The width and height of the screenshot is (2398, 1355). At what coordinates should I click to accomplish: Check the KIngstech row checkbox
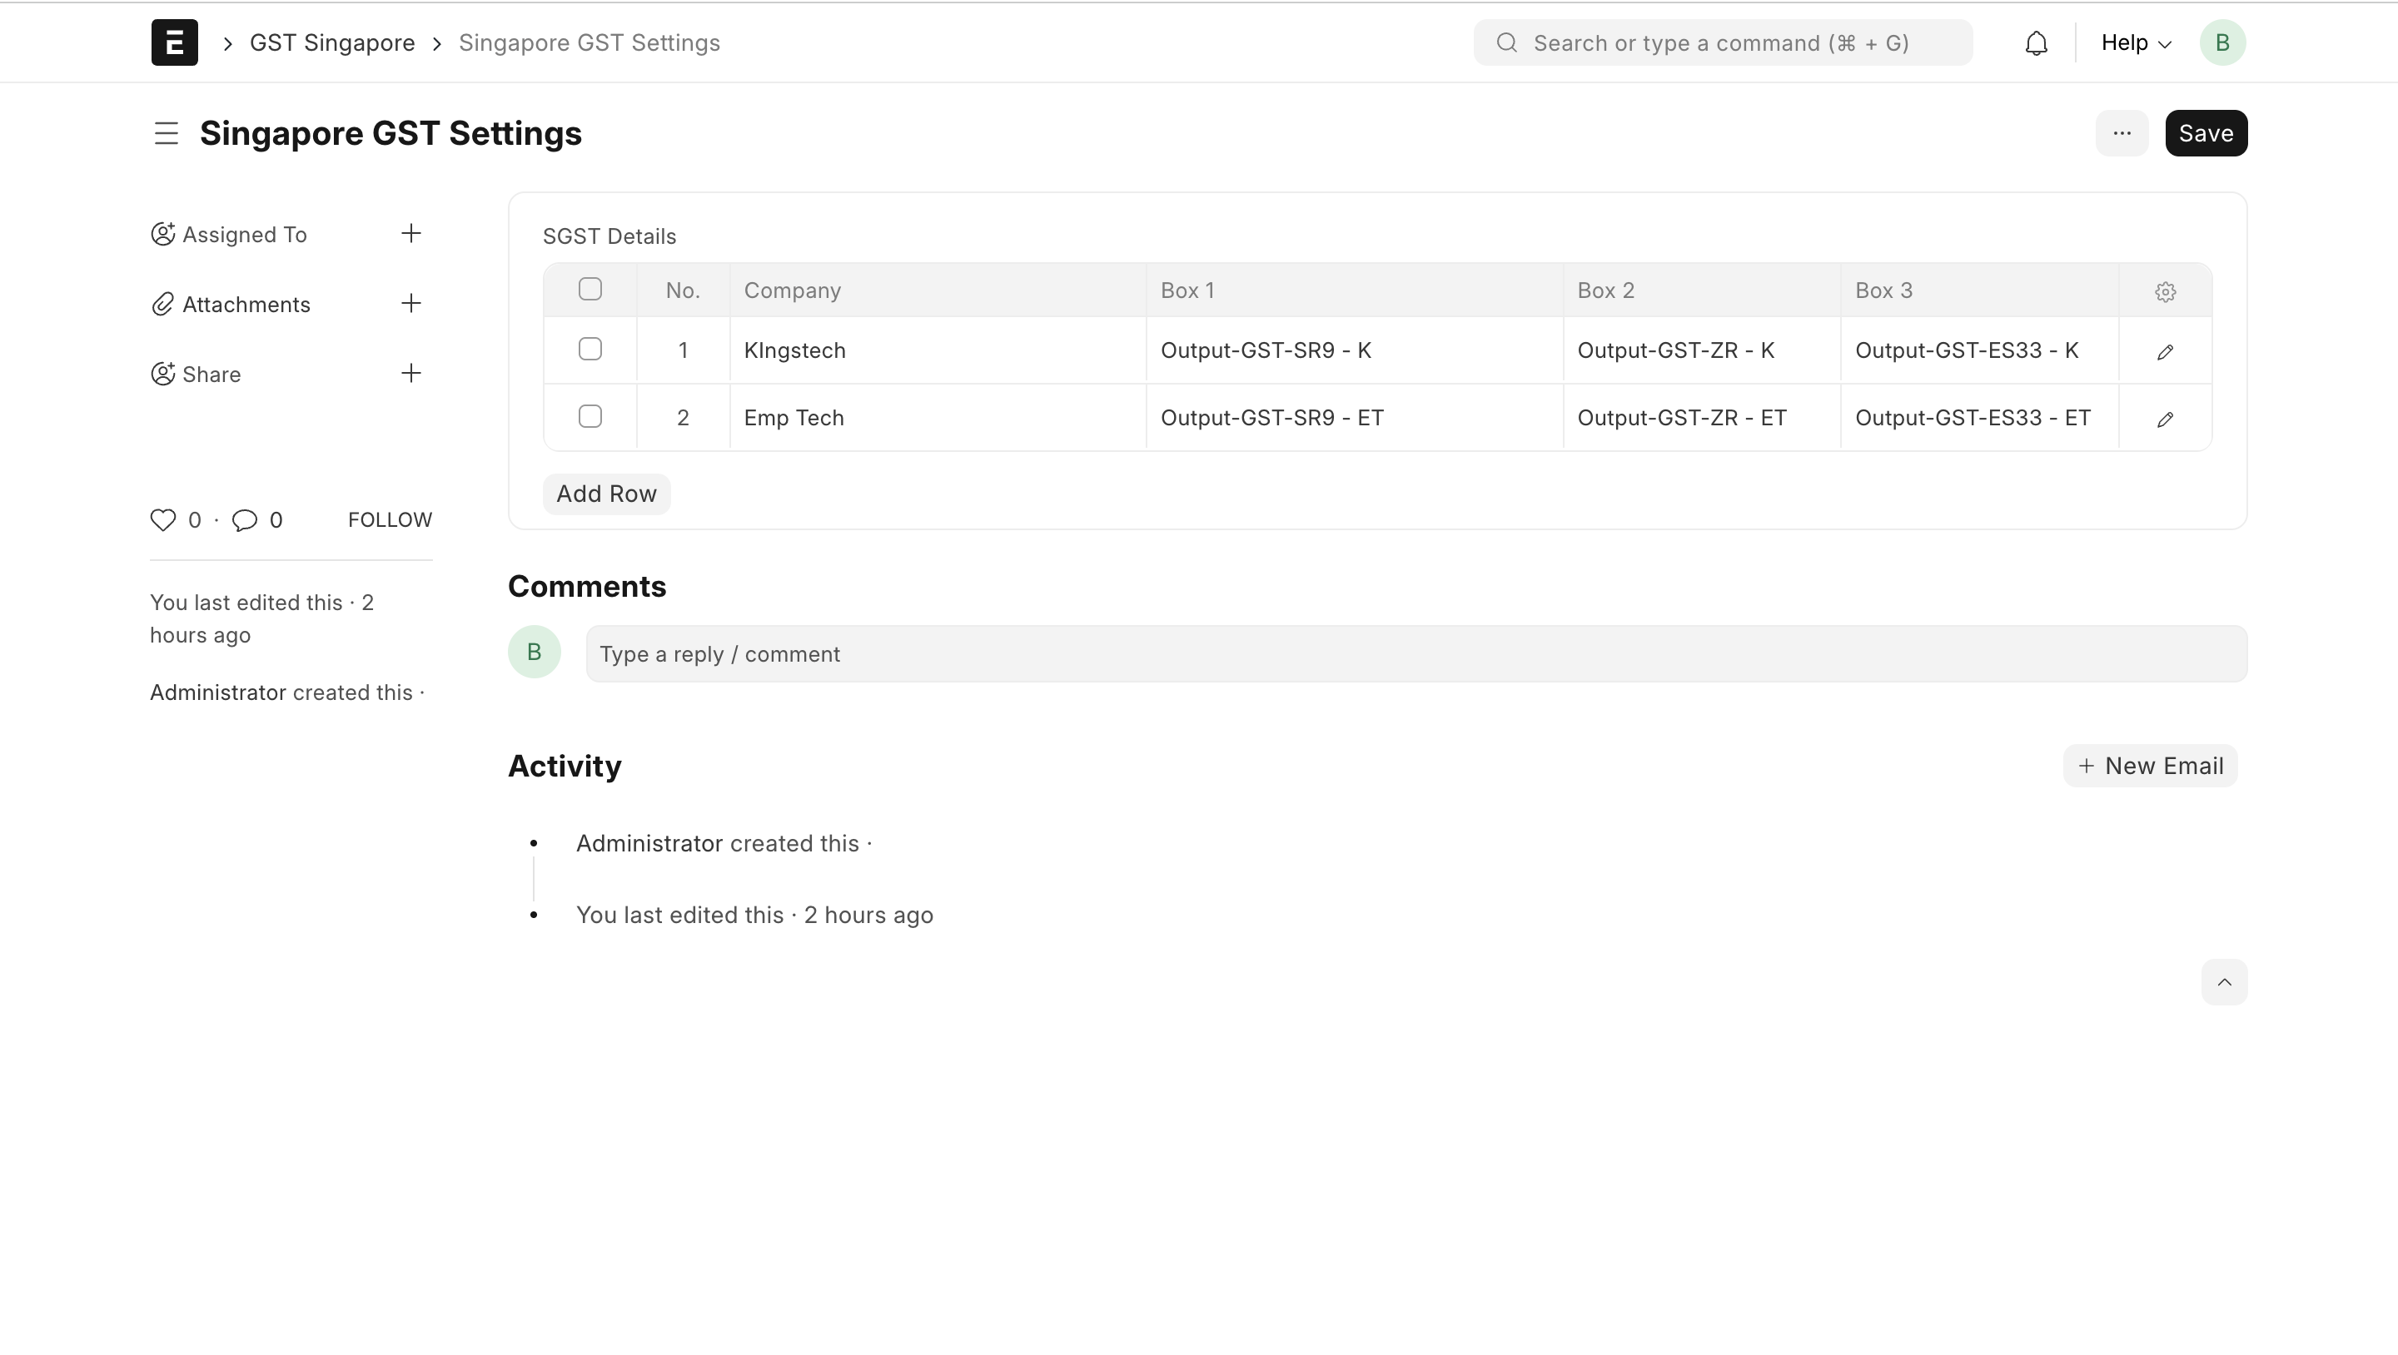(590, 349)
